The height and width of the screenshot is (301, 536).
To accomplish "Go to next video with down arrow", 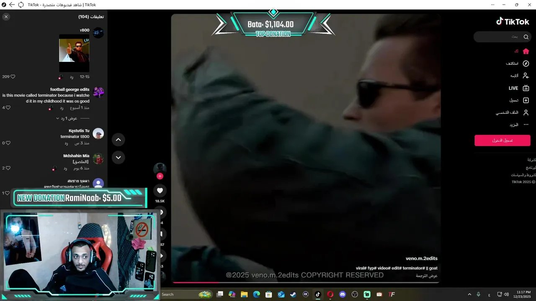I will tap(118, 157).
